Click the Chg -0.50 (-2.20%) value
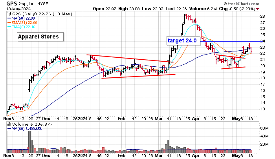This screenshot has width=275, height=159. 237,9
